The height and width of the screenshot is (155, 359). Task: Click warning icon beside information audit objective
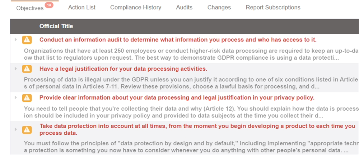coord(27,40)
